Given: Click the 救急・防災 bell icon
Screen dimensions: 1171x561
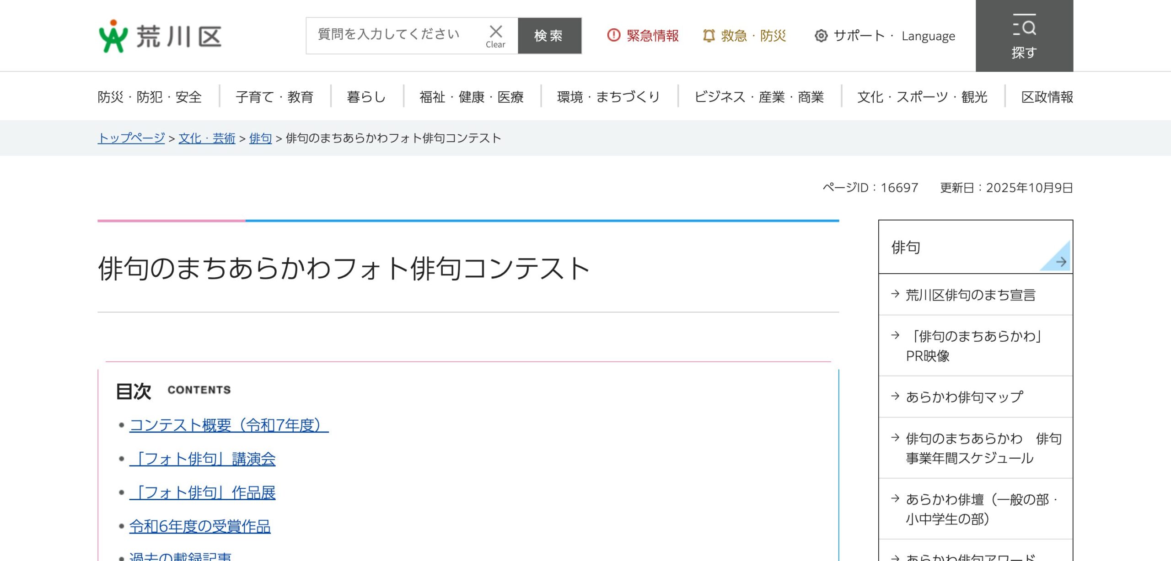Looking at the screenshot, I should [x=709, y=35].
